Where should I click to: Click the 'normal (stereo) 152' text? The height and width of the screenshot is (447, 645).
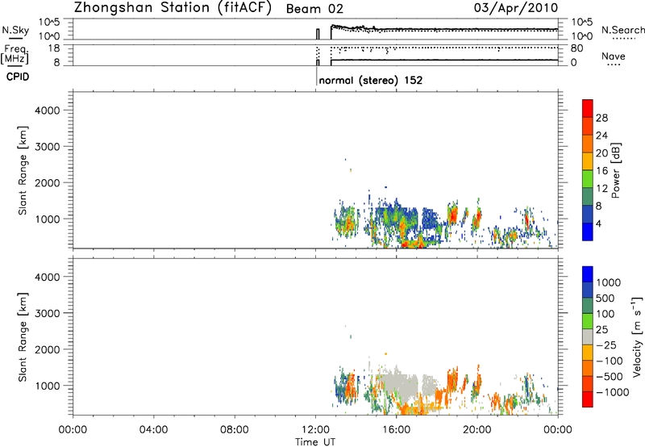[x=371, y=80]
